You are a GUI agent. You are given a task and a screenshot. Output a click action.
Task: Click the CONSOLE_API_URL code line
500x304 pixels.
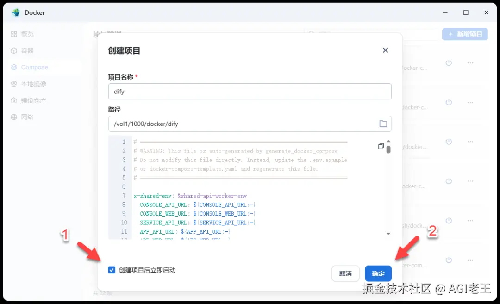tap(197, 205)
